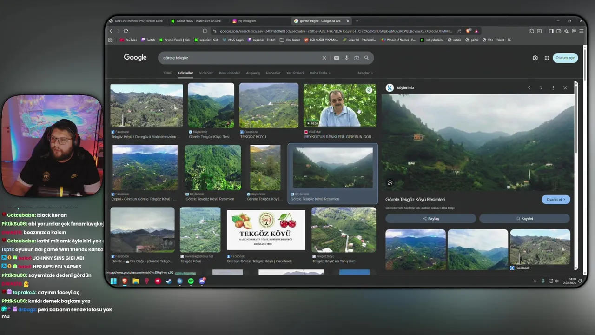Click the Ziyaret et button
The image size is (595, 335).
555,200
